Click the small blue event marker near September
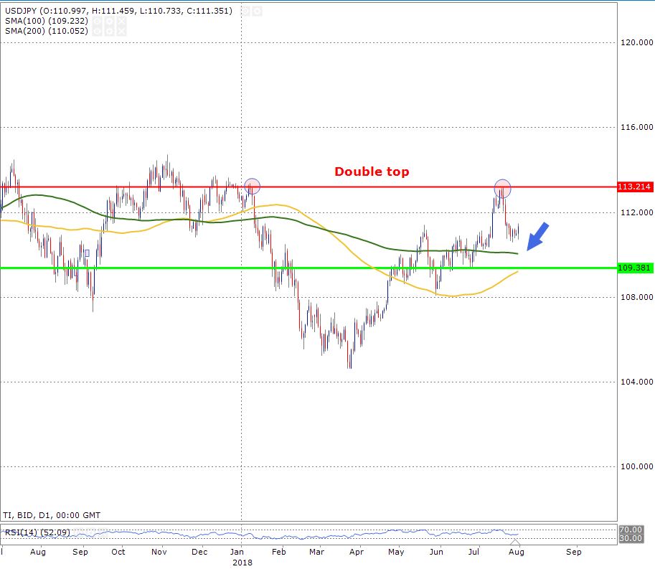This screenshot has height=569, width=655. click(x=87, y=253)
